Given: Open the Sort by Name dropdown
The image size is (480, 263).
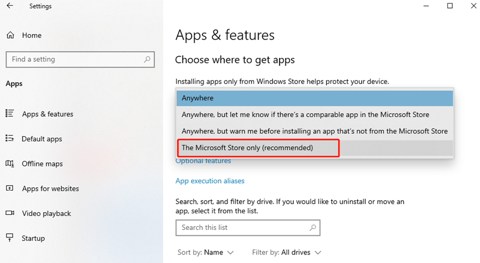Looking at the screenshot, I should click(206, 252).
